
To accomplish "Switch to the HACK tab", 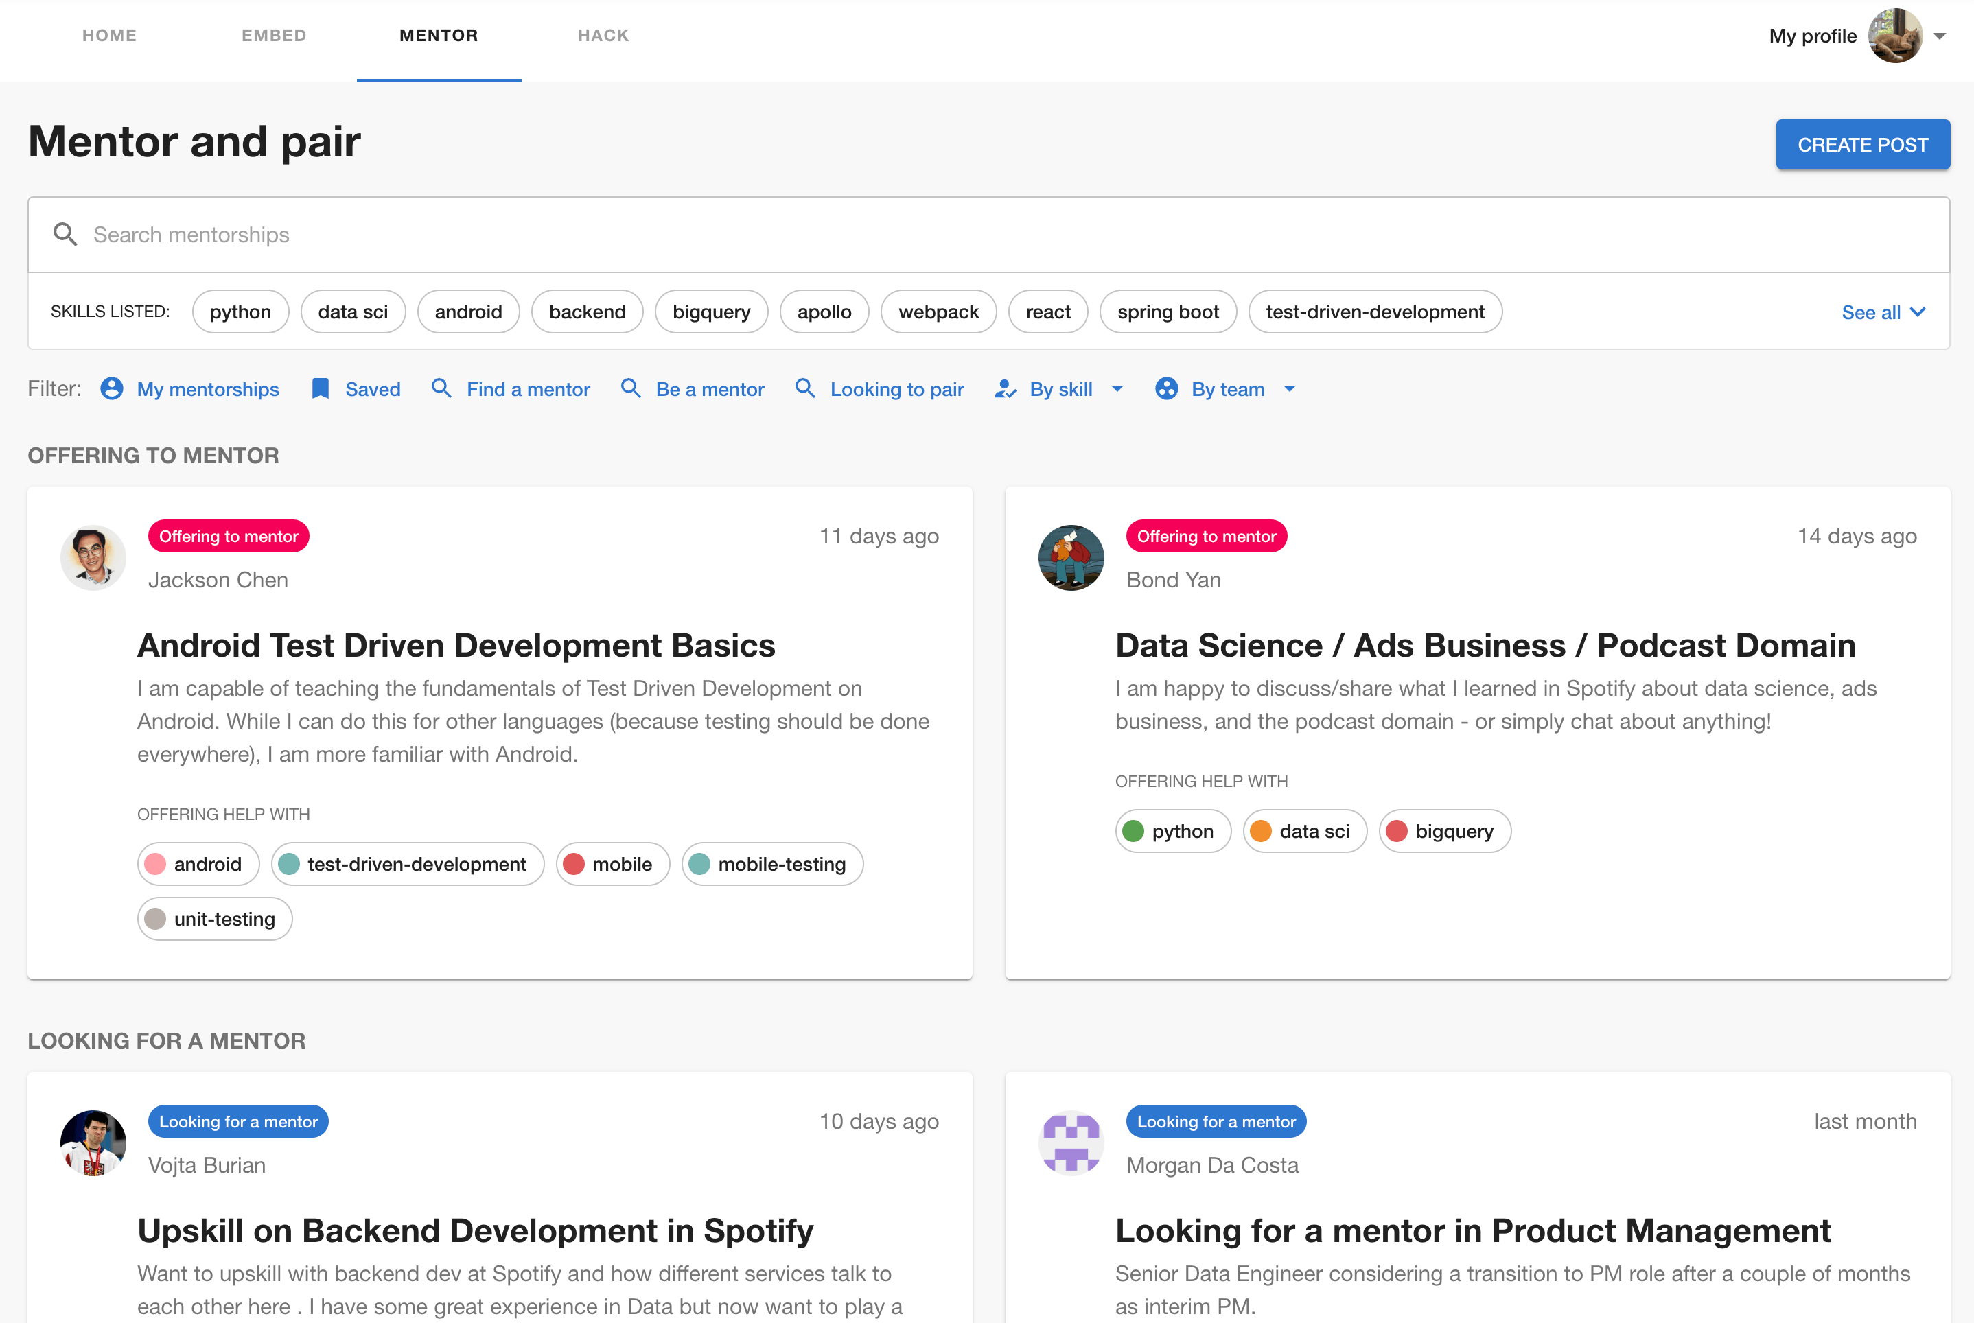I will (x=603, y=36).
